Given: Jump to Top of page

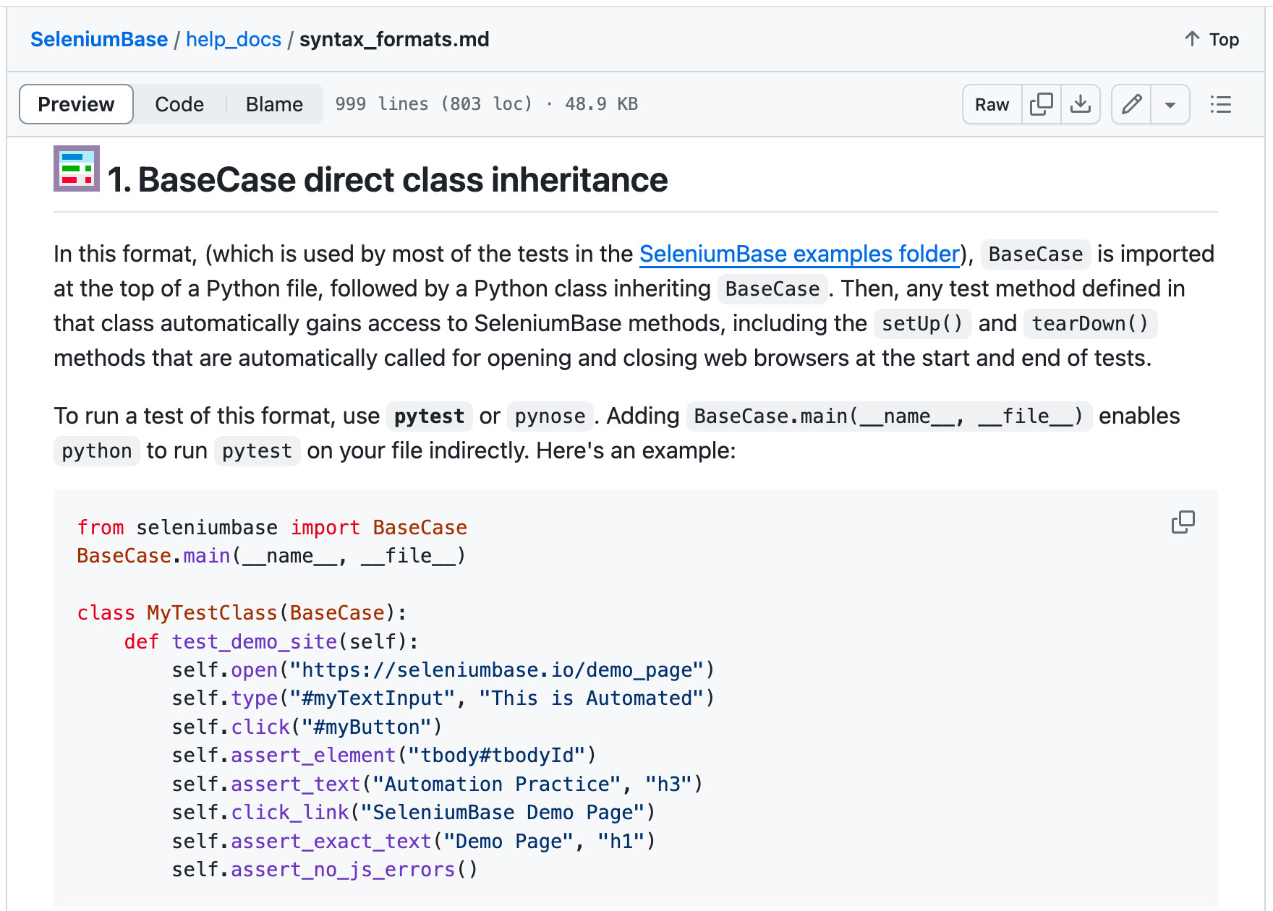Looking at the screenshot, I should [x=1212, y=39].
